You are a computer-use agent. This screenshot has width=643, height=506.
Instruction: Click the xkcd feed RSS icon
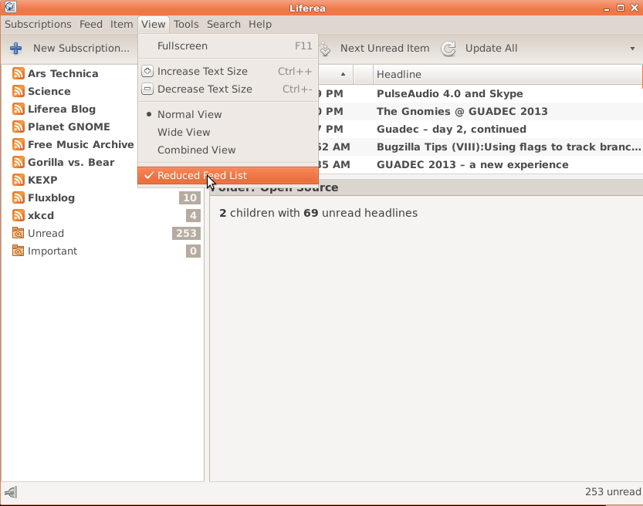click(x=19, y=216)
